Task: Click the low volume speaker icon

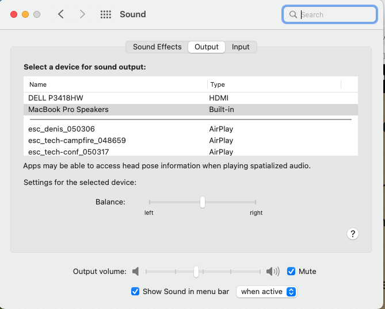Action: (136, 271)
